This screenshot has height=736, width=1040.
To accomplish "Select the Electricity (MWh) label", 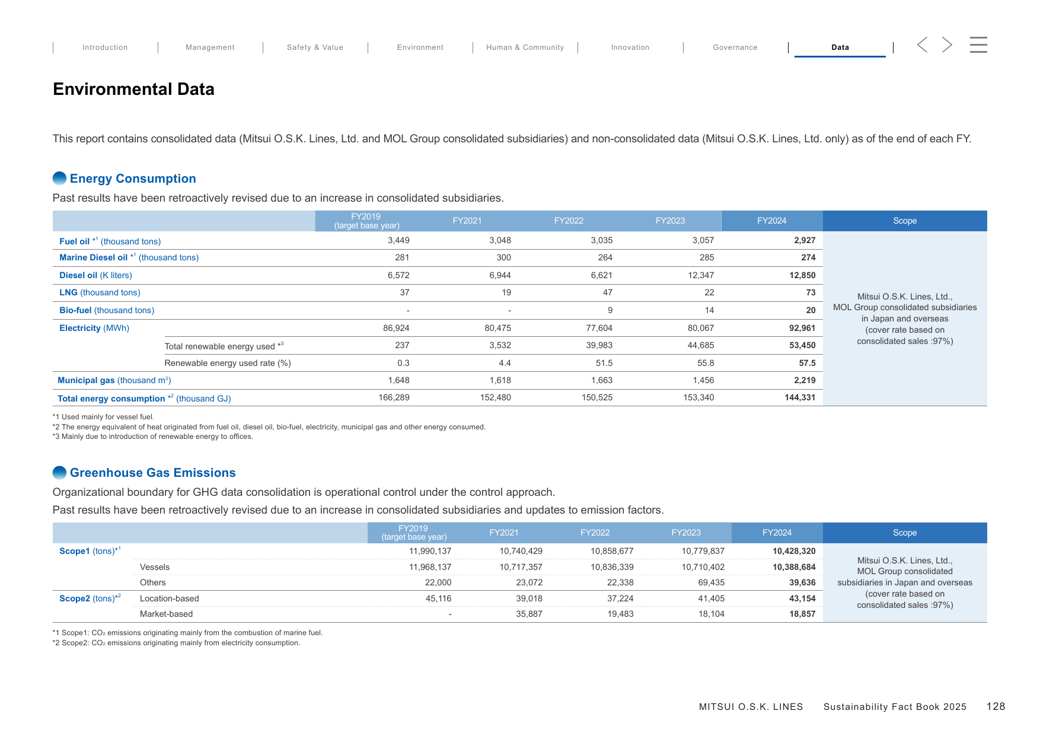I will [94, 328].
